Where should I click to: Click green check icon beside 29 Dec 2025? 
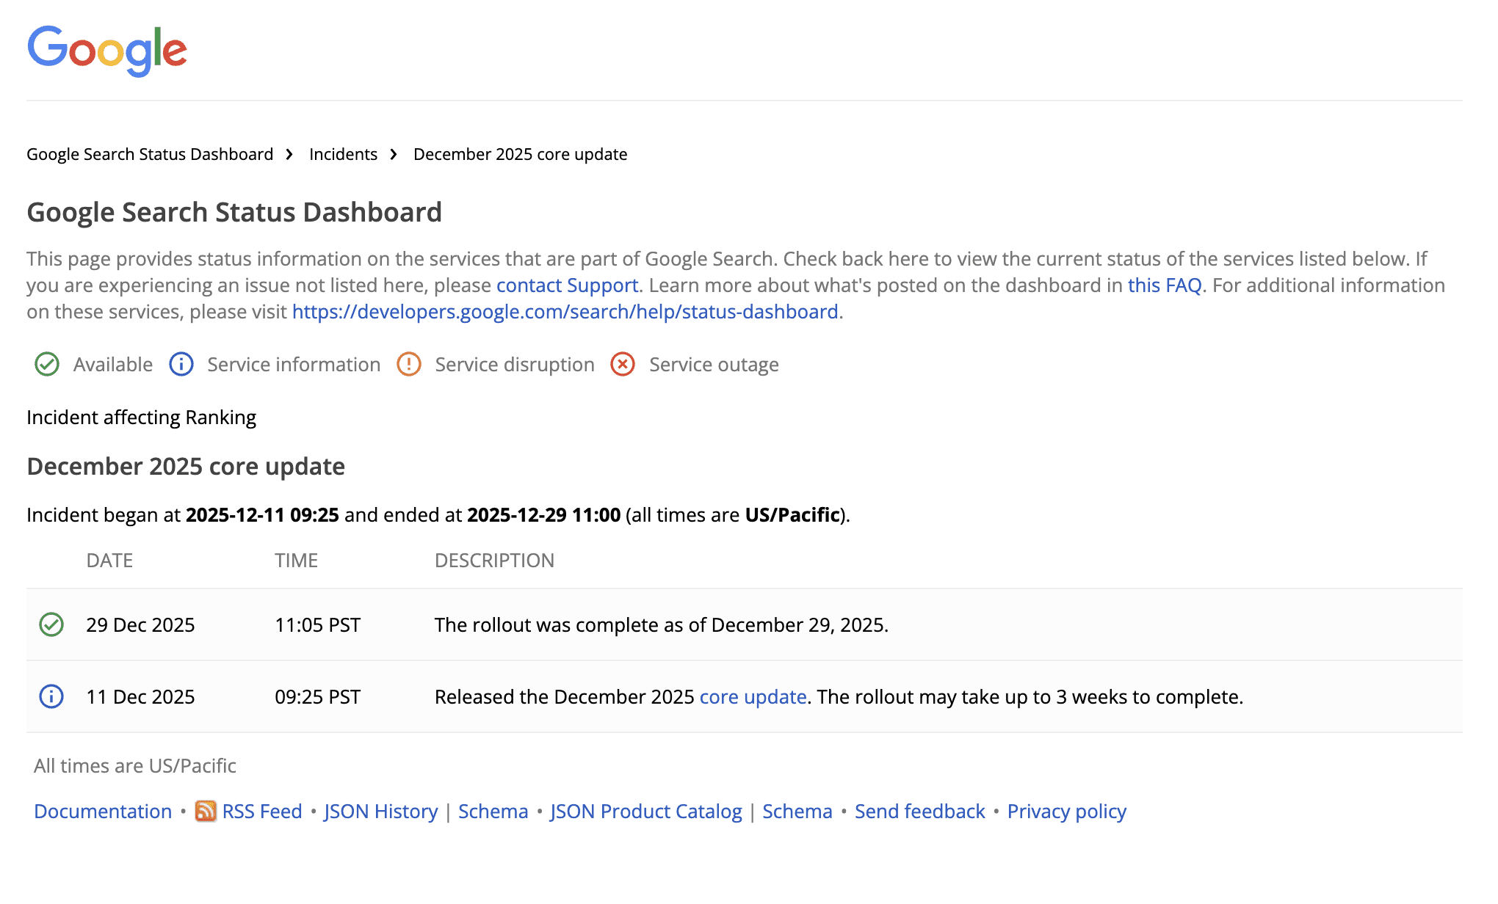coord(51,624)
